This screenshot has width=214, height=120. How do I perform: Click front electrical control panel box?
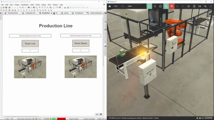147,72
